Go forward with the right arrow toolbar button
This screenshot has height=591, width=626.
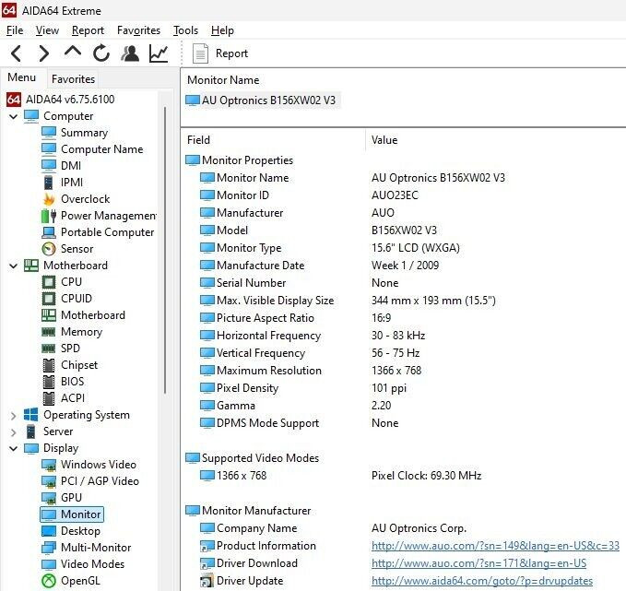(x=43, y=53)
